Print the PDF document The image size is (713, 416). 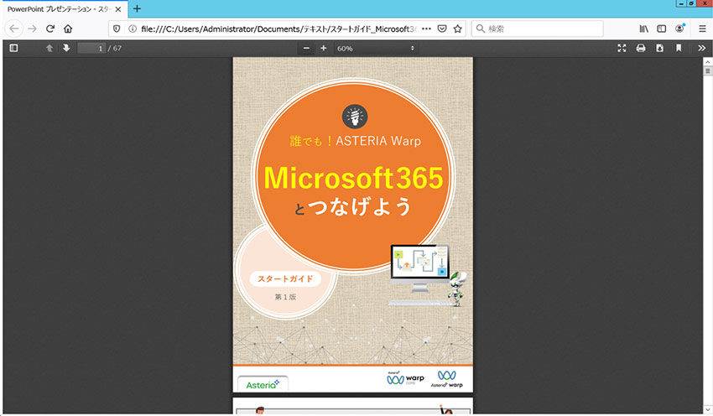(641, 48)
